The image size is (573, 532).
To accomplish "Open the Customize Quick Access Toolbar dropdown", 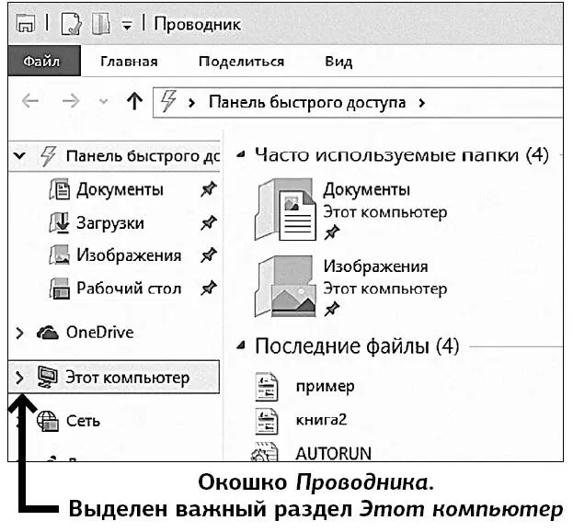I will 127,26.
